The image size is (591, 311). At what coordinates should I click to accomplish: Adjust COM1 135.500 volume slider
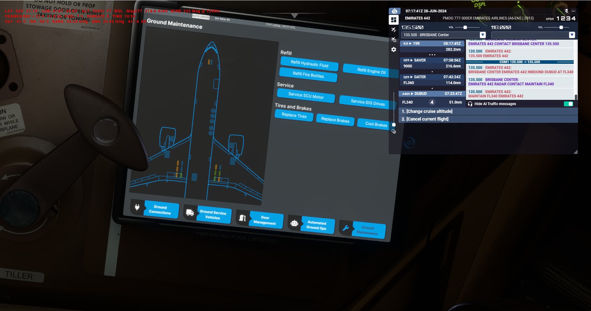[465, 28]
